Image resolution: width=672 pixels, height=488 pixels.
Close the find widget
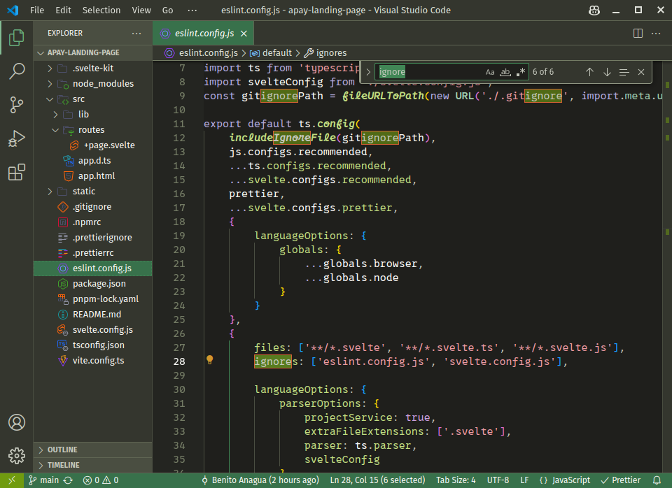(641, 72)
